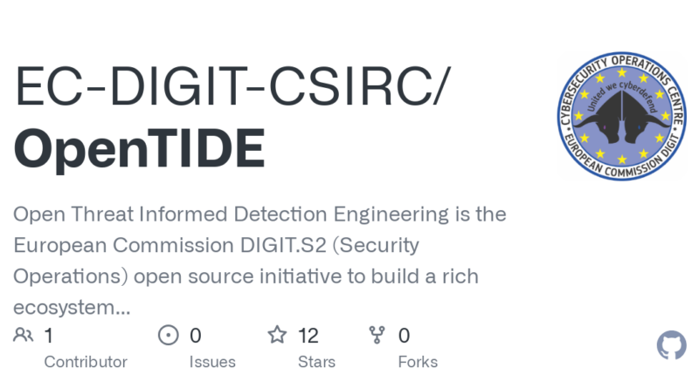Click the Issues label
The height and width of the screenshot is (388, 699).
click(212, 362)
